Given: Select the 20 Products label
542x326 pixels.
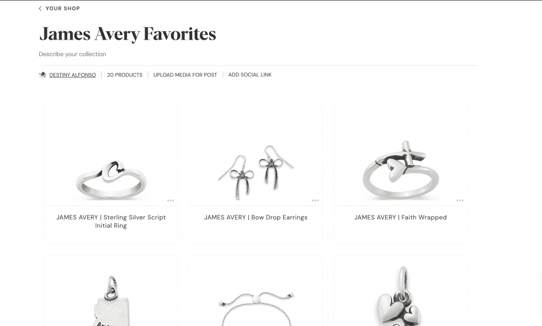Looking at the screenshot, I should click(x=124, y=75).
